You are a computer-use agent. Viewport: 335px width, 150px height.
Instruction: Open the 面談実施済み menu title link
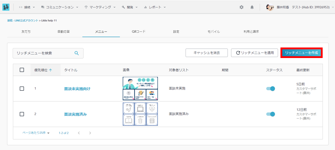75,114
